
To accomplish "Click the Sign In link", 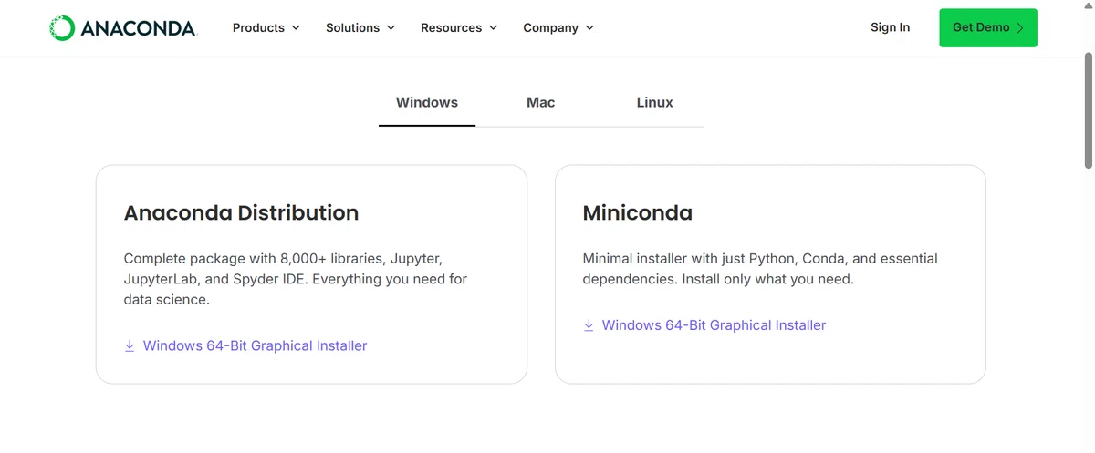I will click(890, 27).
